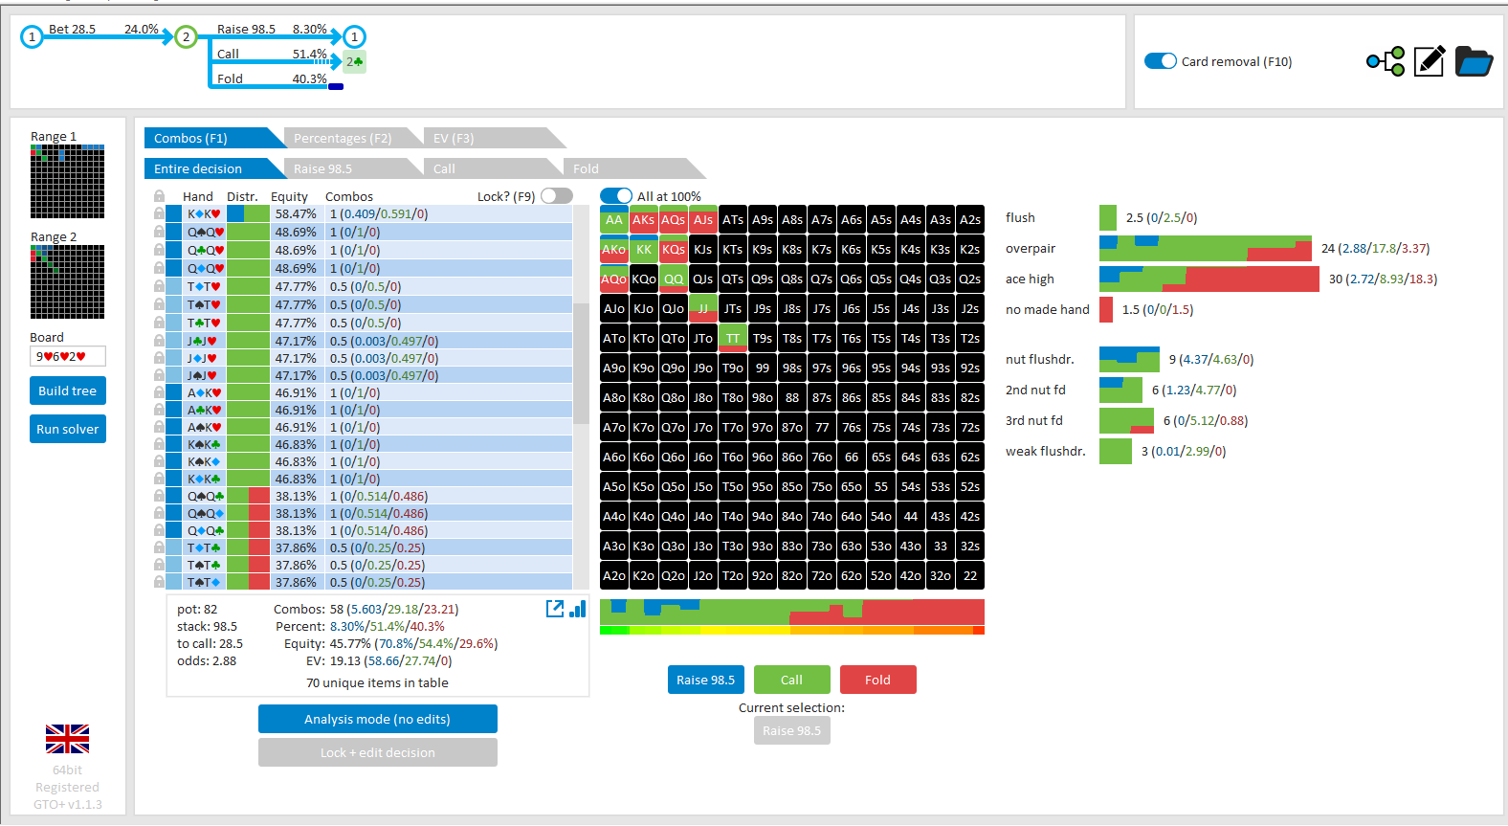Switch to Percentages (F2) tab

click(x=354, y=138)
